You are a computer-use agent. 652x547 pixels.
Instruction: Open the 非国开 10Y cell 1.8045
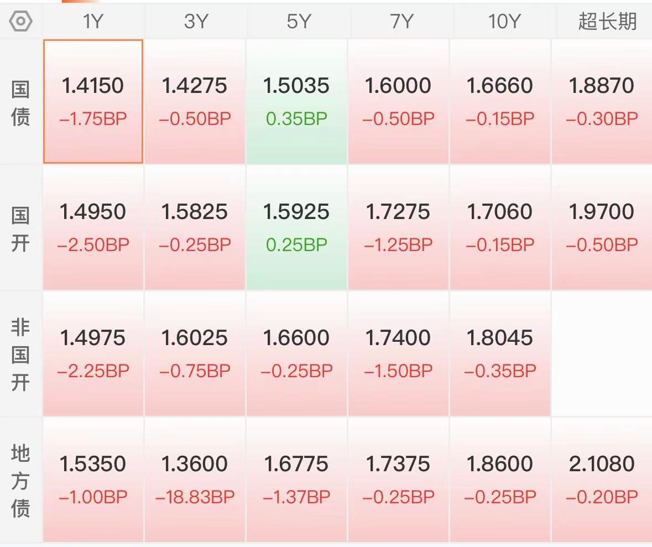[x=500, y=353]
